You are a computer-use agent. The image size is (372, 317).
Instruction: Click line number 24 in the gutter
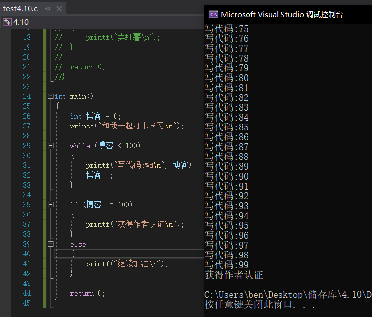(x=27, y=96)
